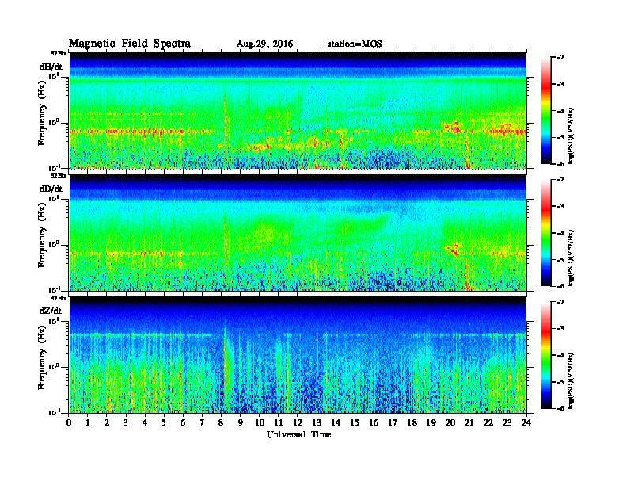Click the "32Hz" label of dD/dt panel
Image resolution: width=627 pixels, height=485 pixels.
[59, 175]
